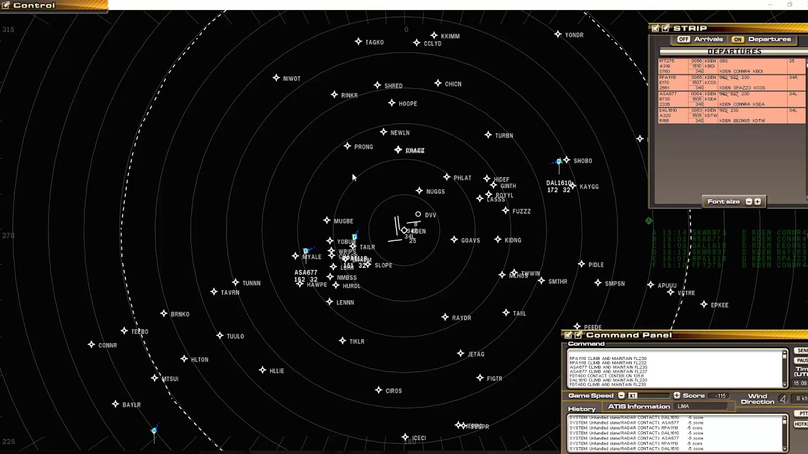808x454 pixels.
Task: Toggle the Departures ON switch
Action: [737, 39]
